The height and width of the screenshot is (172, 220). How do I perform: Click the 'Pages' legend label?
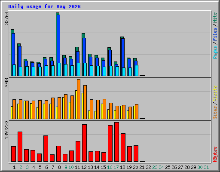(215, 52)
